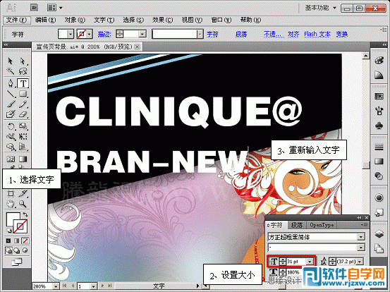Select the Gradient tool in toolbox

(23, 159)
